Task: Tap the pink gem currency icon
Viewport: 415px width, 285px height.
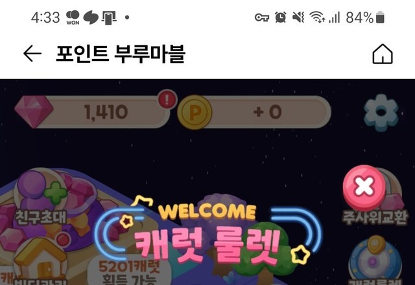Action: point(34,111)
